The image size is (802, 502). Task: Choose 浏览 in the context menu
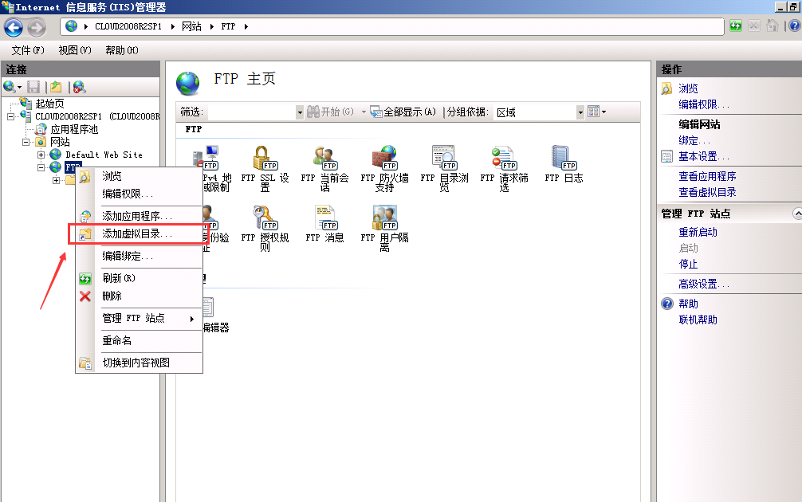pyautogui.click(x=140, y=176)
